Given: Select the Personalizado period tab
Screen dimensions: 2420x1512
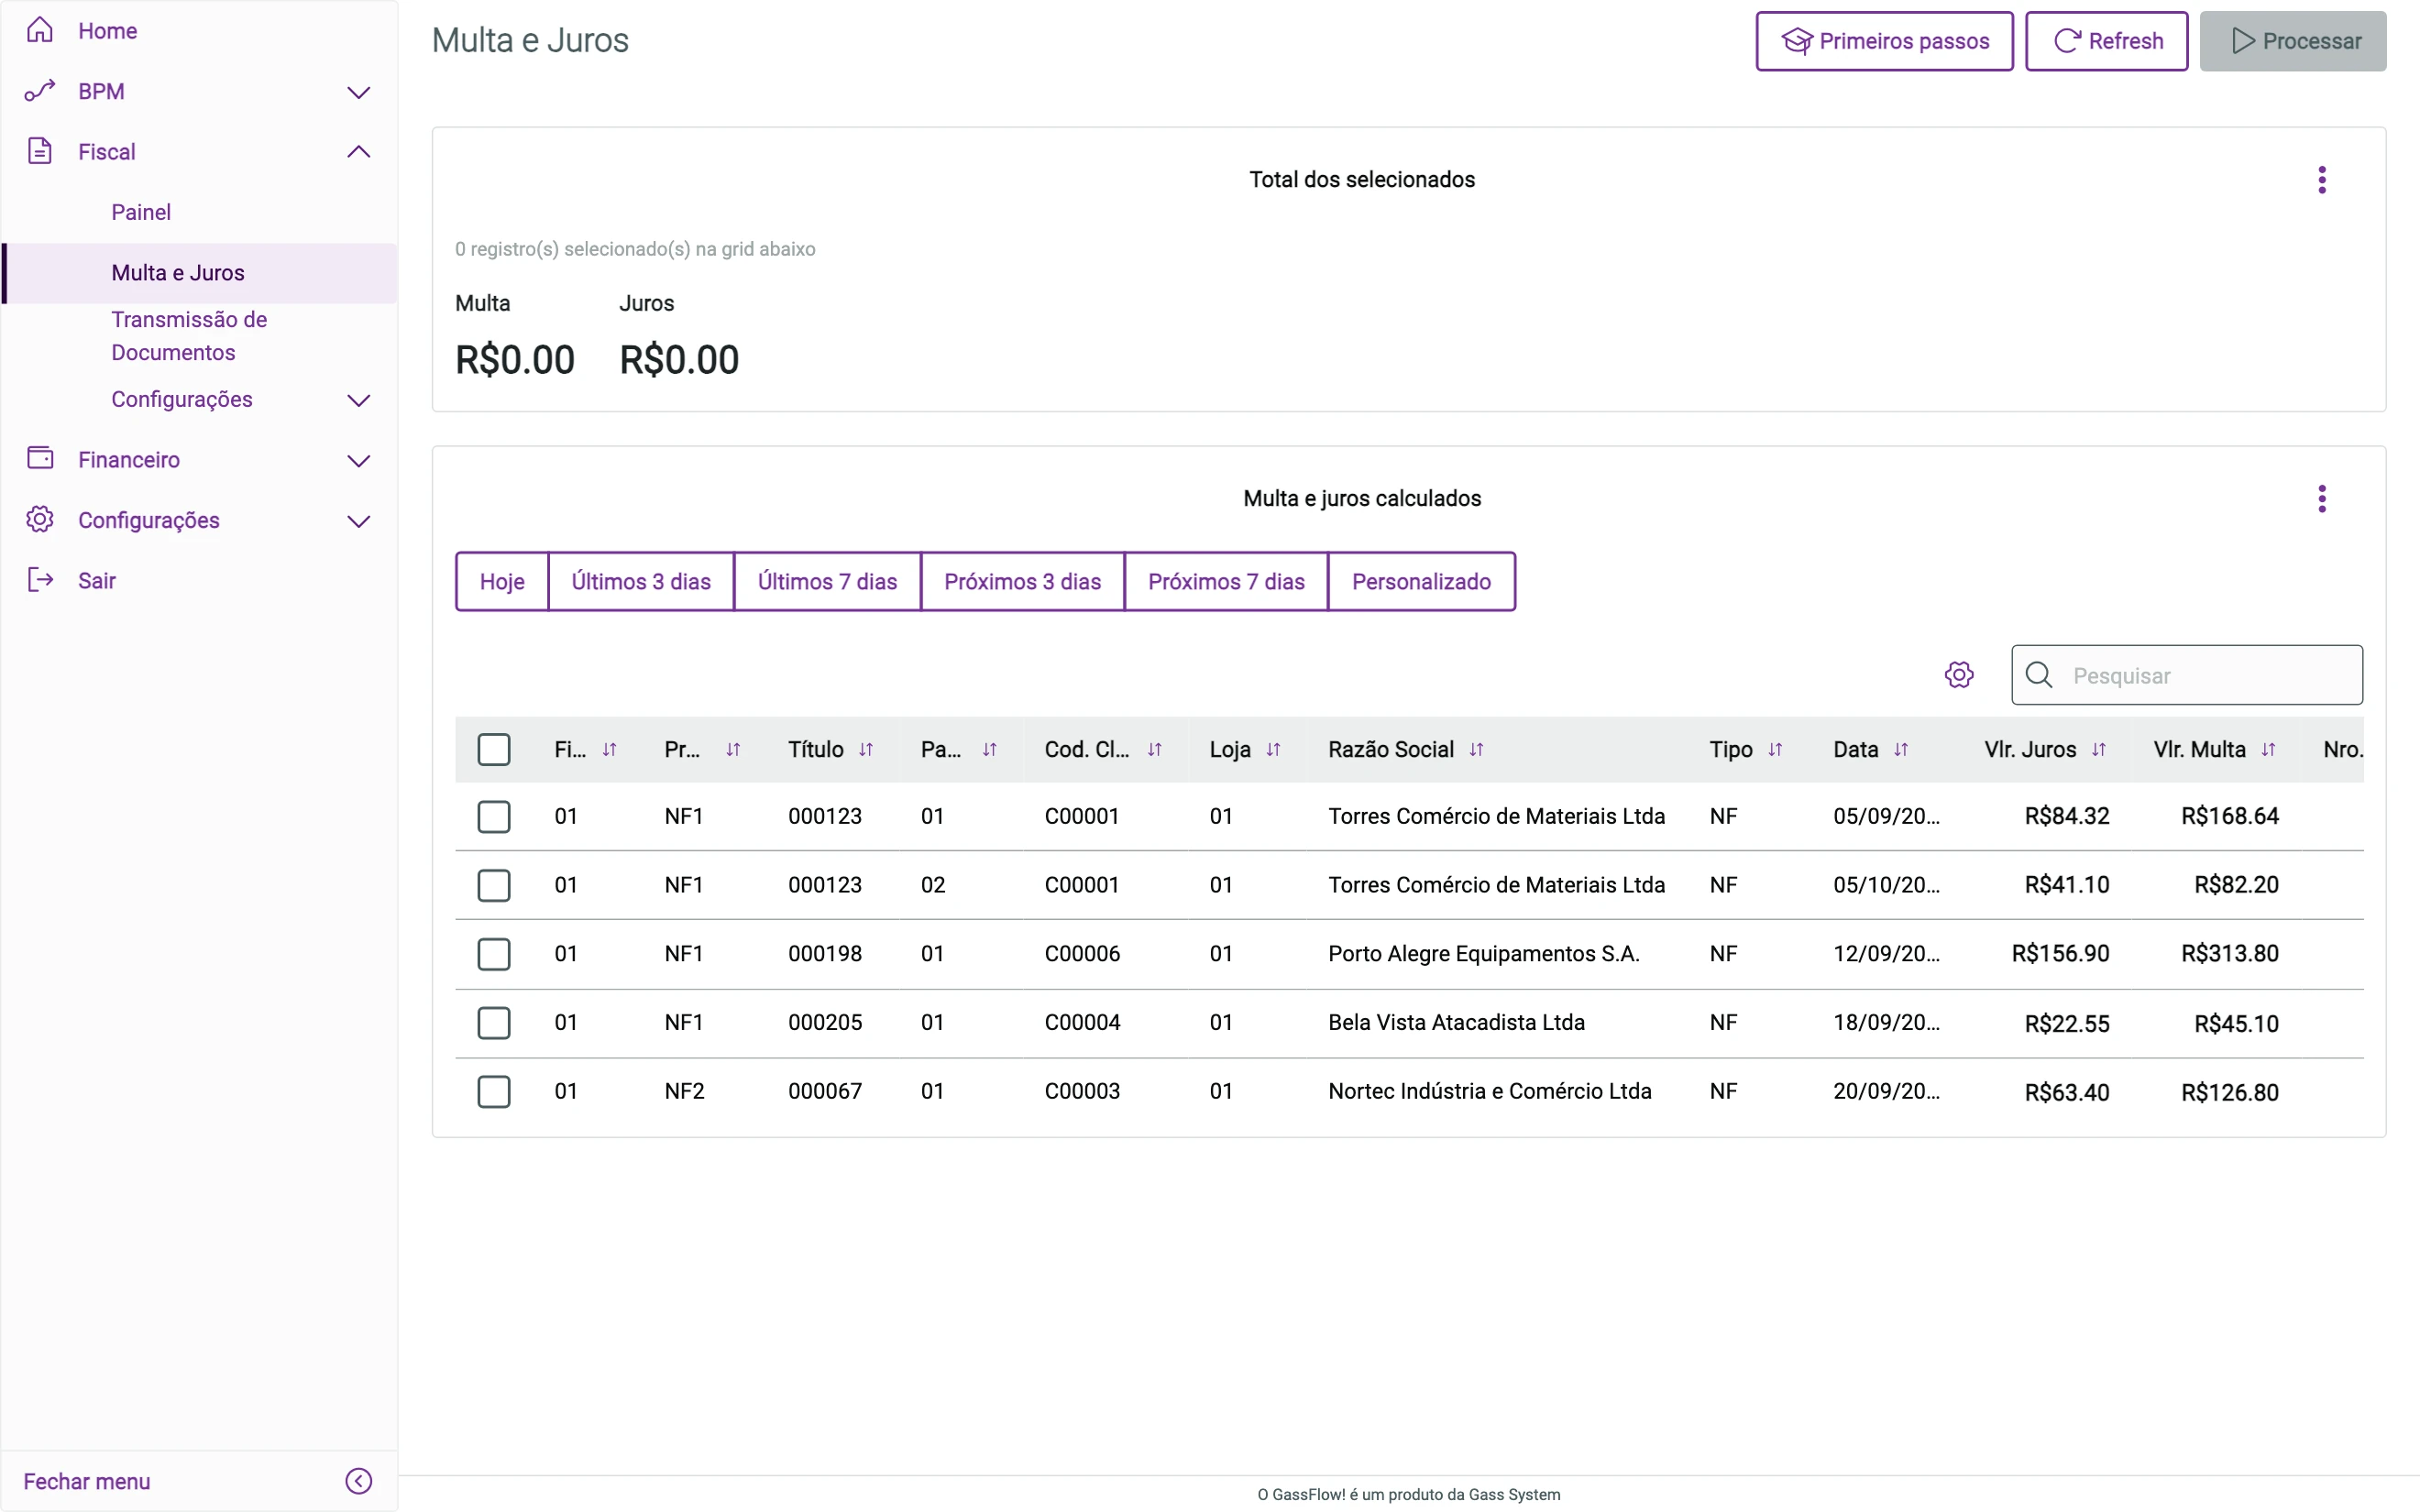Looking at the screenshot, I should (x=1421, y=581).
